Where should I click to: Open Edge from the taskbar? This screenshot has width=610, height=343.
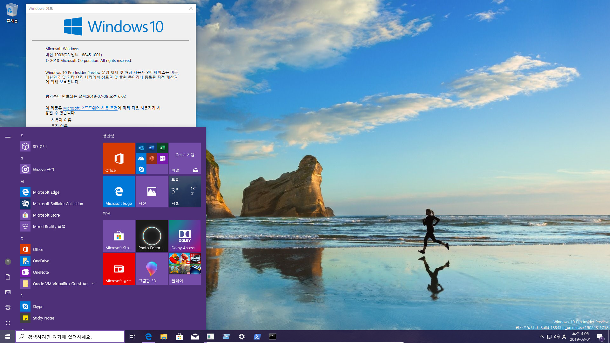tap(148, 337)
